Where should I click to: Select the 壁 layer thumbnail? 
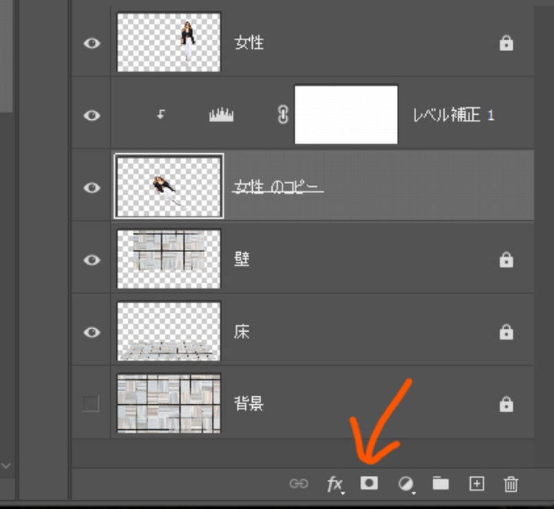169,260
